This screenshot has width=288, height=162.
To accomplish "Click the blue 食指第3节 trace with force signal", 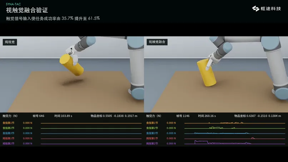I will pos(234,133).
